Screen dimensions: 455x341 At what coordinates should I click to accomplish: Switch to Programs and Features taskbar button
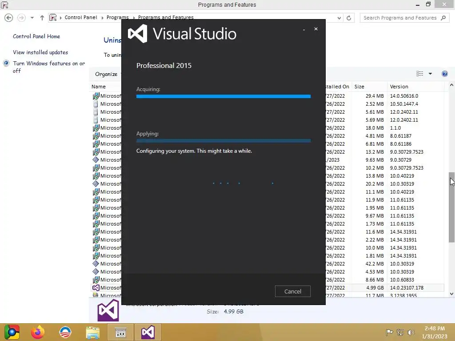(x=120, y=332)
